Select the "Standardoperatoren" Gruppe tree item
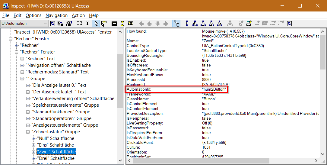 61,118
